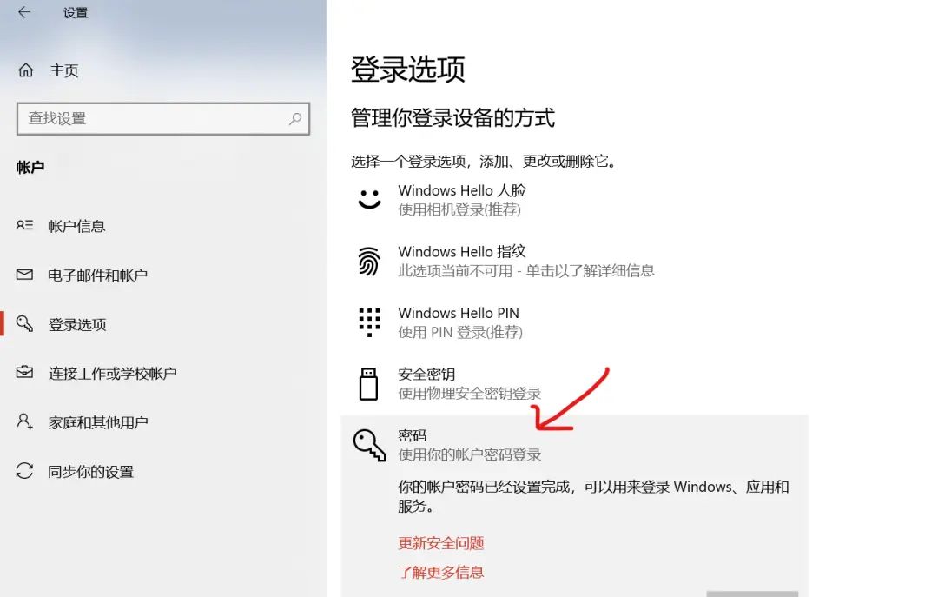
Task: Click the key icon next to 密码
Action: pos(369,443)
